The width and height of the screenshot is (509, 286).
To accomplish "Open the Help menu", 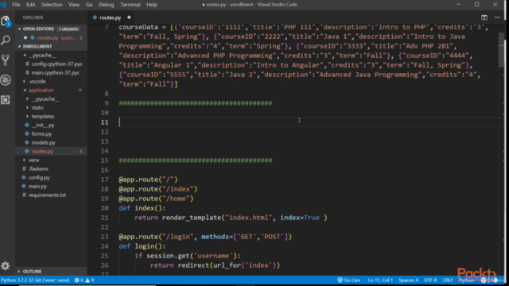I will [x=152, y=5].
